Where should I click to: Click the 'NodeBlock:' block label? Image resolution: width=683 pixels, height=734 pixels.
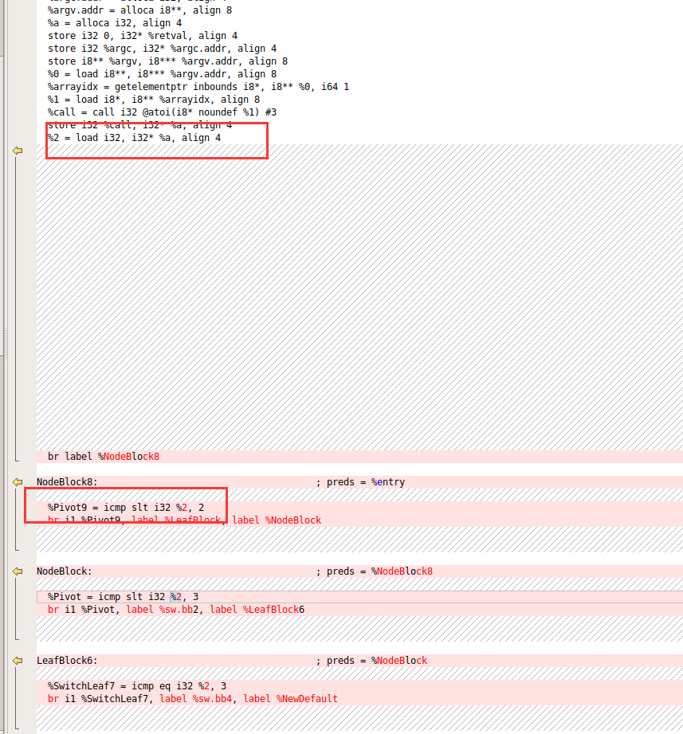(64, 571)
